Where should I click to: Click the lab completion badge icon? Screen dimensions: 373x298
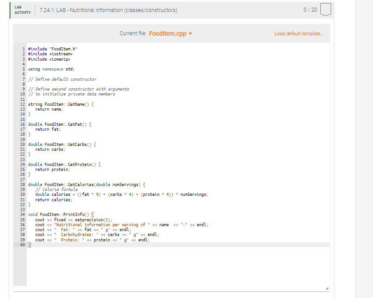click(x=325, y=9)
